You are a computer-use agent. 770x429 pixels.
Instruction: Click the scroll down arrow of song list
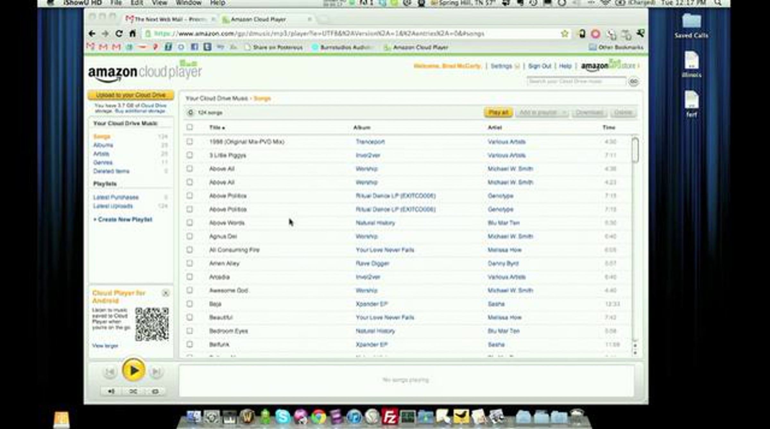[635, 352]
